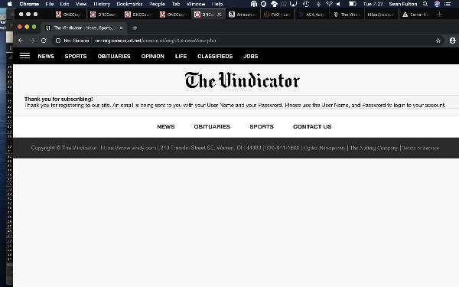The width and height of the screenshot is (459, 287).
Task: Add a new tab in the back window
Action: pyautogui.click(x=439, y=14)
